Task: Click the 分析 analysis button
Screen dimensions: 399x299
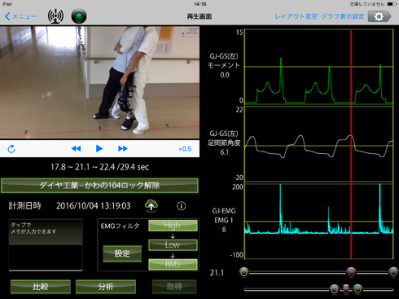Action: [106, 287]
